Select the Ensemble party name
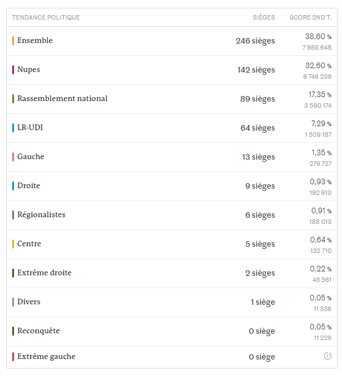The height and width of the screenshot is (378, 342). (35, 41)
